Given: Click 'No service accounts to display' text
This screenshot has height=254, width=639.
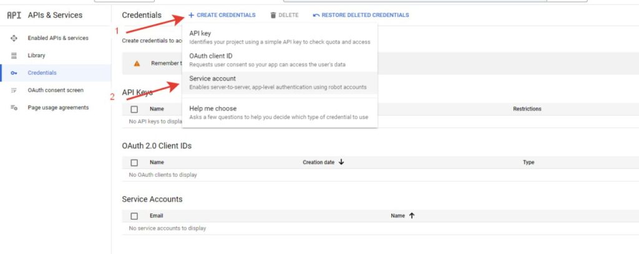Looking at the screenshot, I should 167,228.
